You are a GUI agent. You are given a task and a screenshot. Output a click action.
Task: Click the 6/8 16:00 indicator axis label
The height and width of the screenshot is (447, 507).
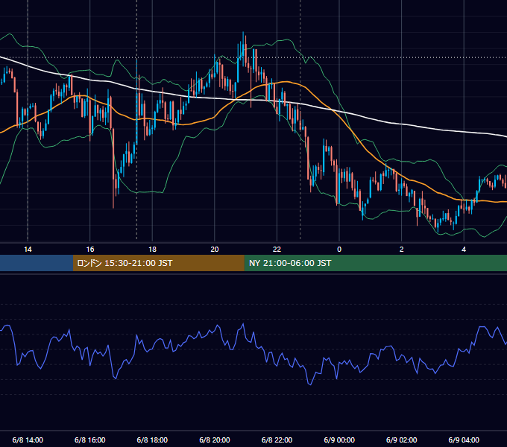click(90, 440)
